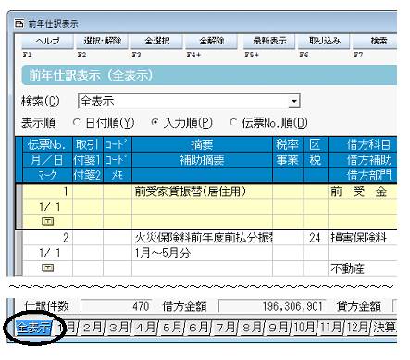The width and height of the screenshot is (410, 360).
Task: Click 最新表示 (F5+) button
Action: [269, 42]
